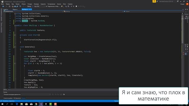The width and height of the screenshot is (189, 106).
Task: Open Microsoft Store from taskbar
Action: (x=26, y=104)
